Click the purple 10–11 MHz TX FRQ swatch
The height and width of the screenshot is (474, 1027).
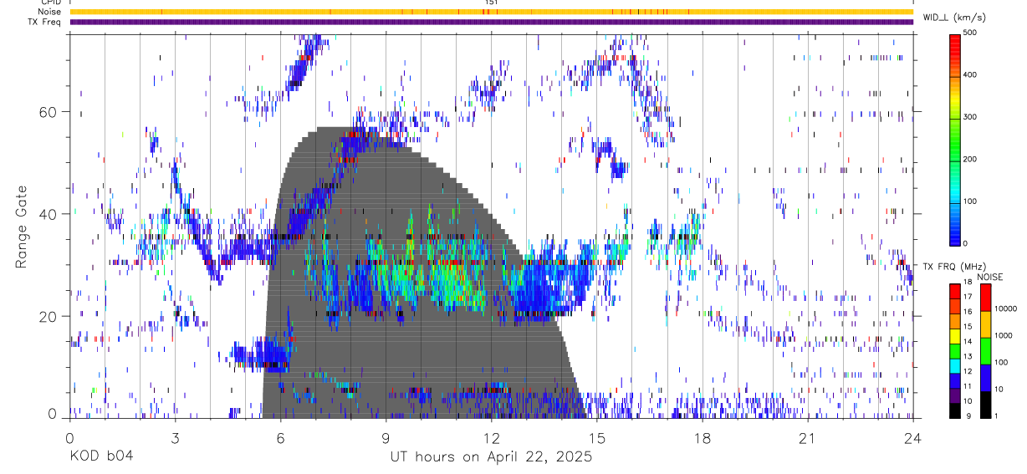pyautogui.click(x=954, y=395)
